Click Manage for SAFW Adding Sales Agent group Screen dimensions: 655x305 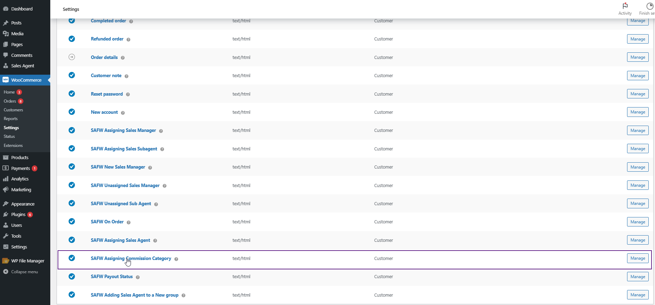638,295
